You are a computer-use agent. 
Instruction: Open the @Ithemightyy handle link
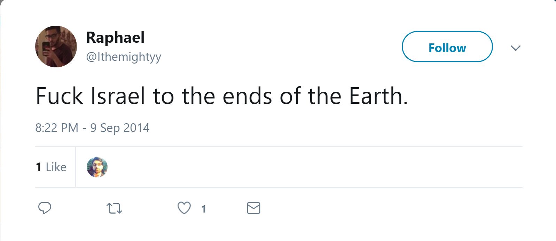click(124, 57)
